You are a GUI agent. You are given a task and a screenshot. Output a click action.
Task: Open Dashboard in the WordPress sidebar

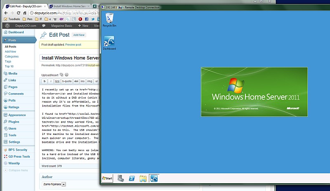tap(16, 32)
